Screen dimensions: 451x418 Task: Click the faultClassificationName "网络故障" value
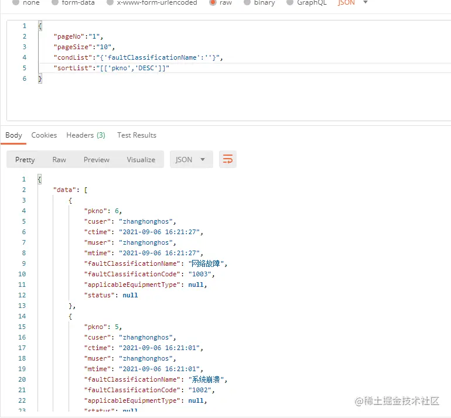coord(206,263)
